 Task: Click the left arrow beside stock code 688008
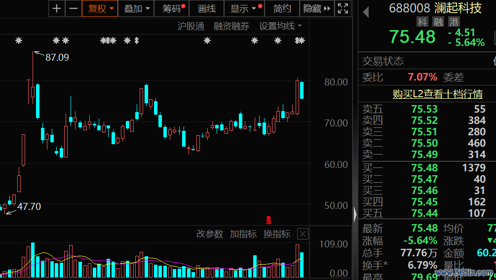tap(366, 12)
